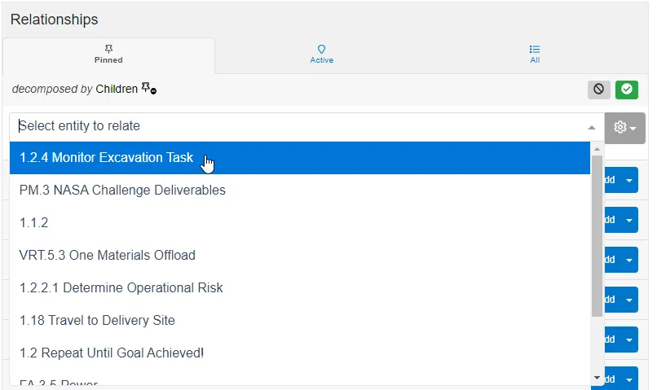Click the unpin icon next to Children
This screenshot has height=390, width=657.
(x=149, y=89)
